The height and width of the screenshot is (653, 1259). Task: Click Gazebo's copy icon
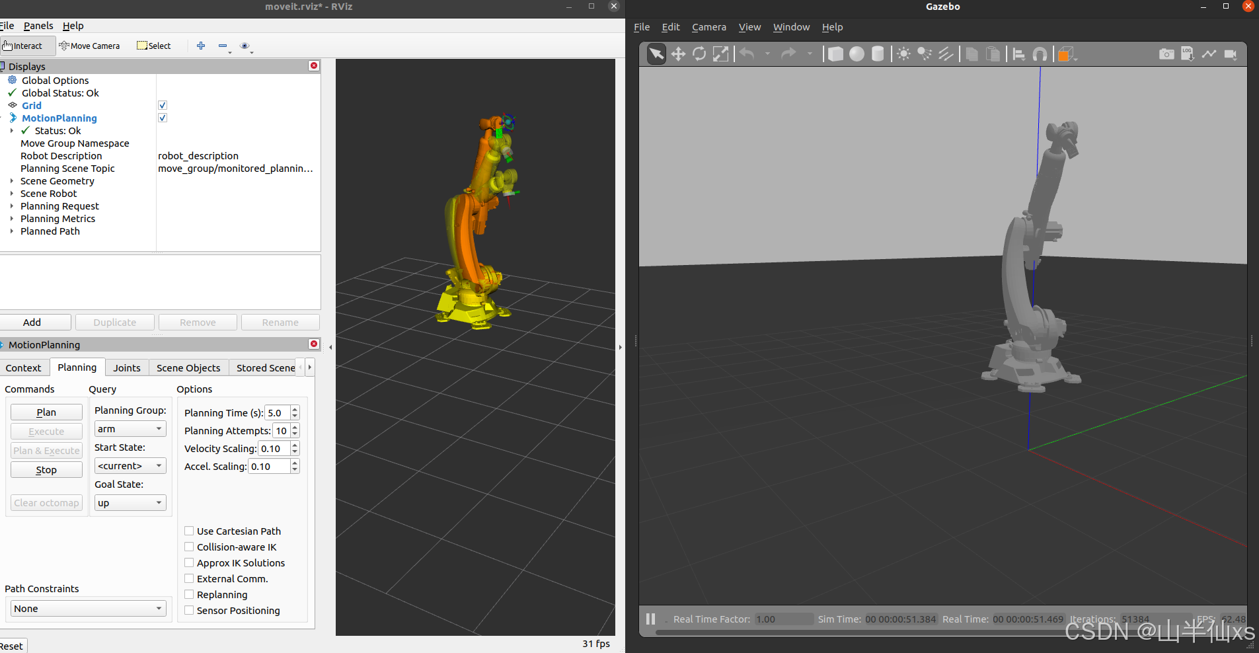[x=972, y=54]
